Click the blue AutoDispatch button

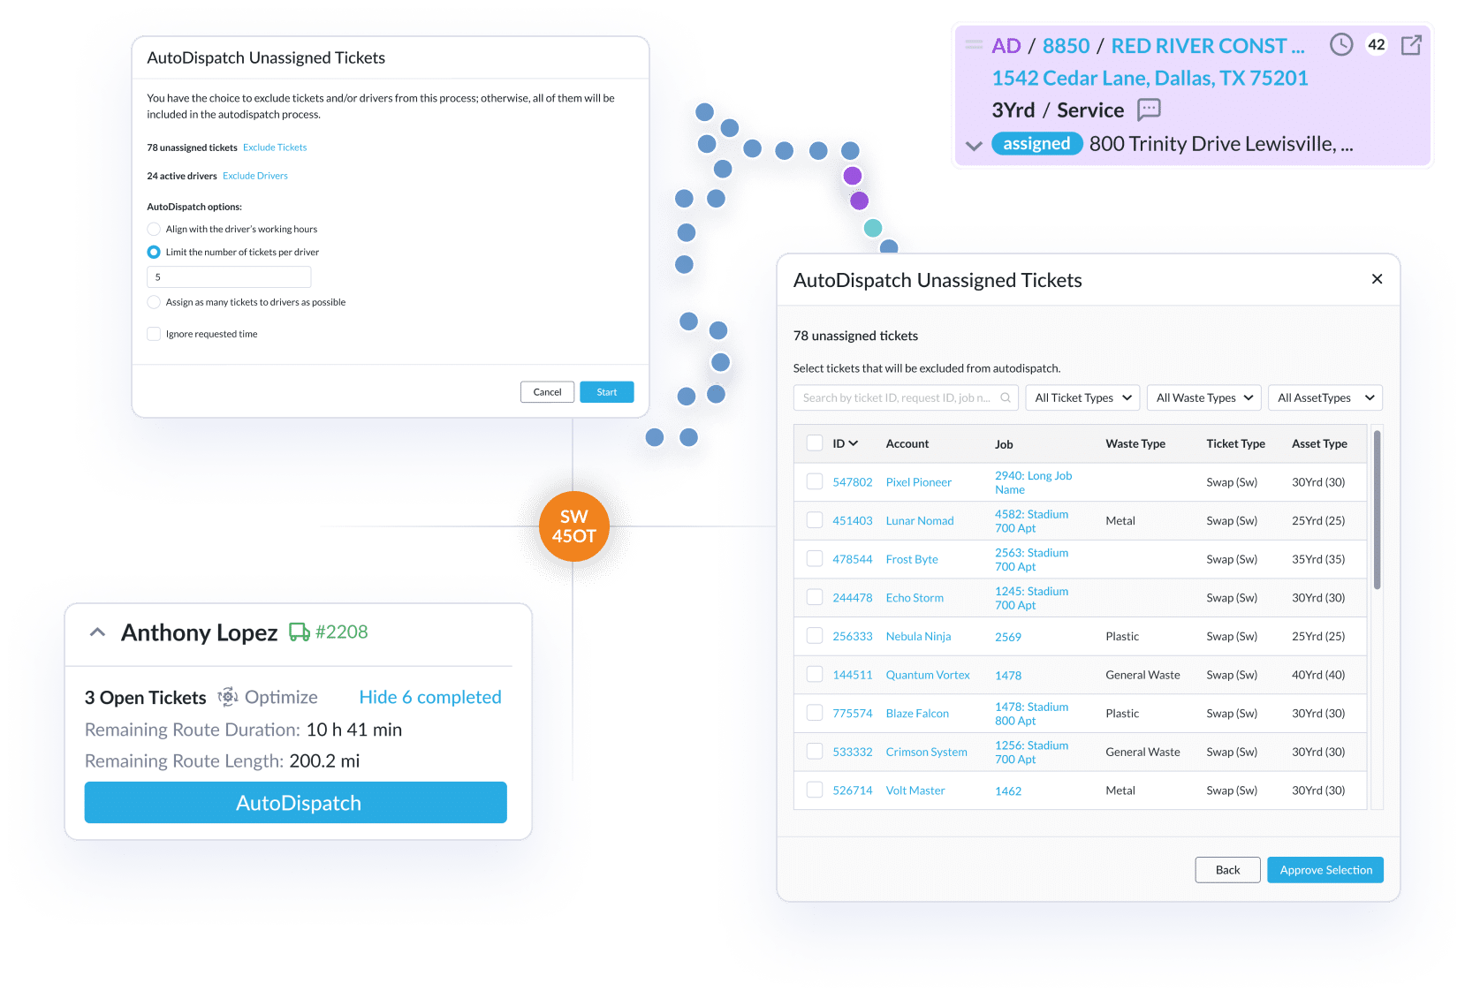tap(296, 803)
